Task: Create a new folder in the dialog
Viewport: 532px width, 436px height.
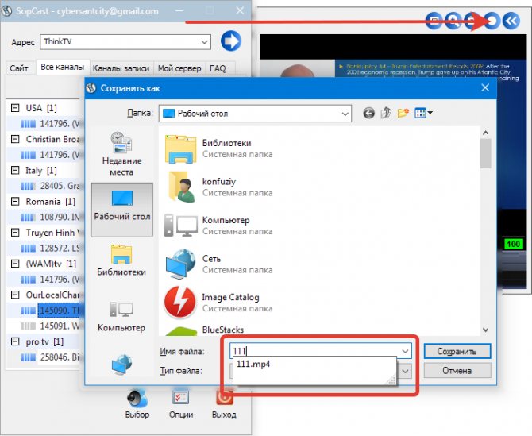Action: pyautogui.click(x=403, y=113)
